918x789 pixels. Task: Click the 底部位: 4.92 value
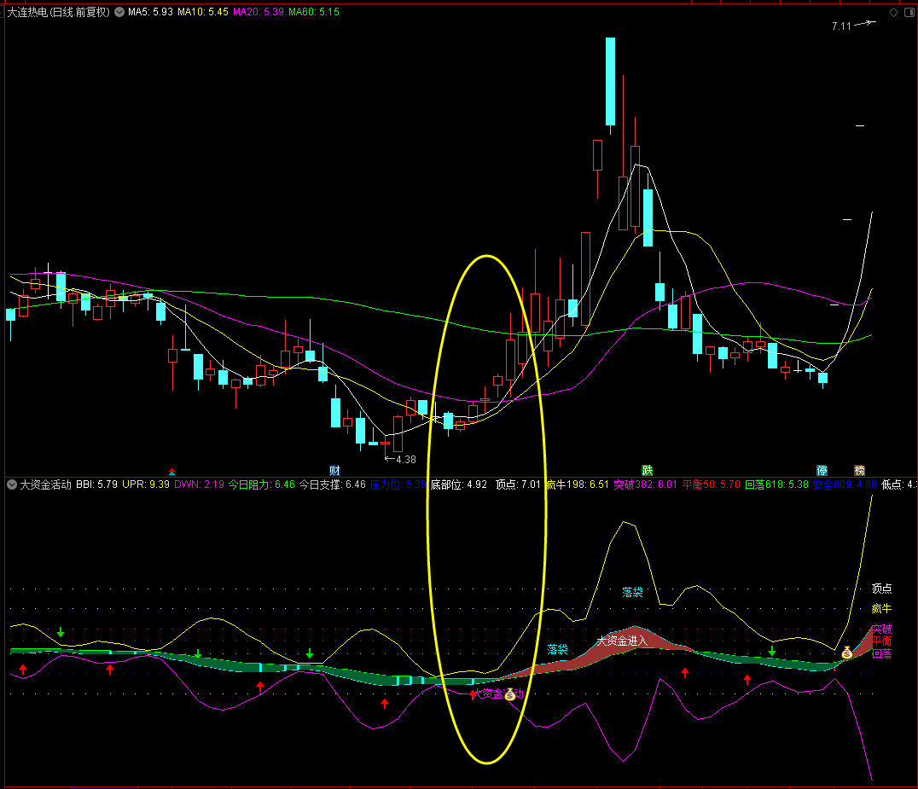[459, 484]
